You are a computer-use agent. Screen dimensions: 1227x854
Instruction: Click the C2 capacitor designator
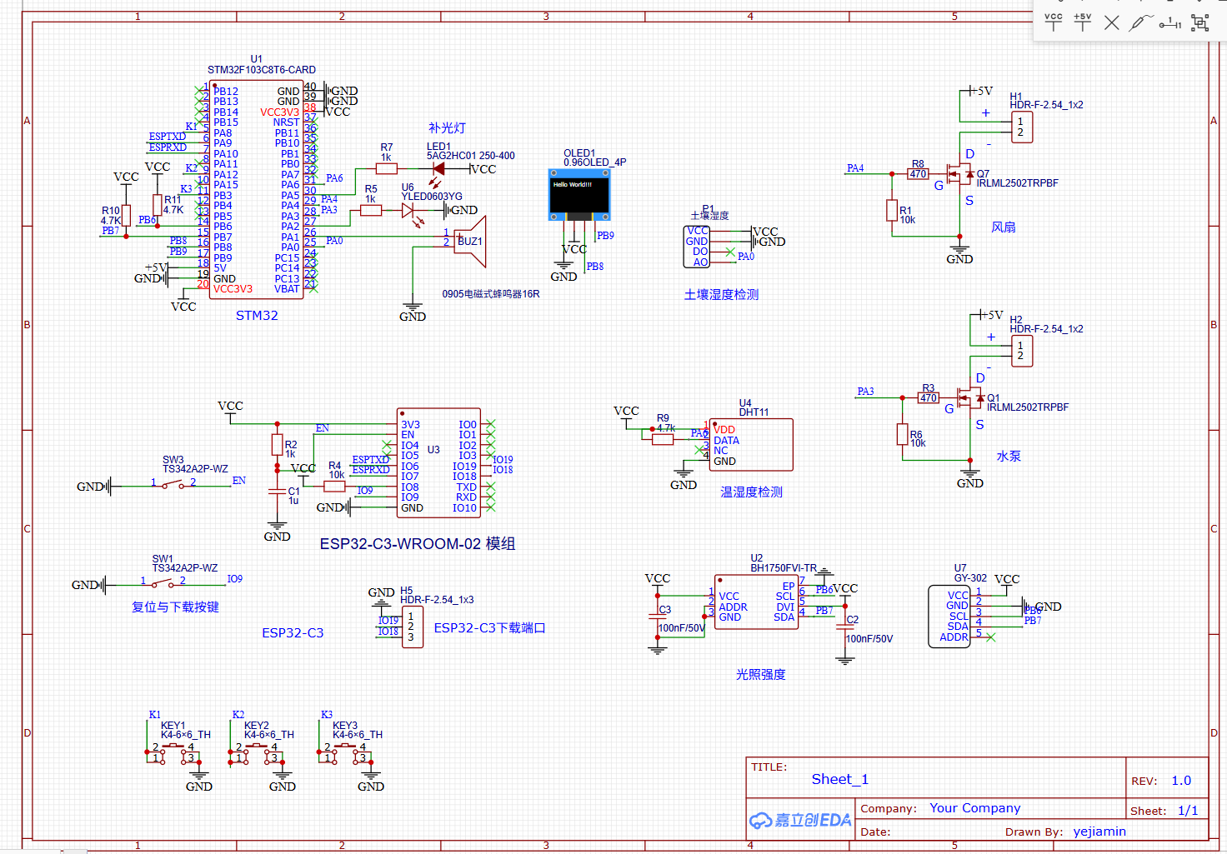pos(853,620)
